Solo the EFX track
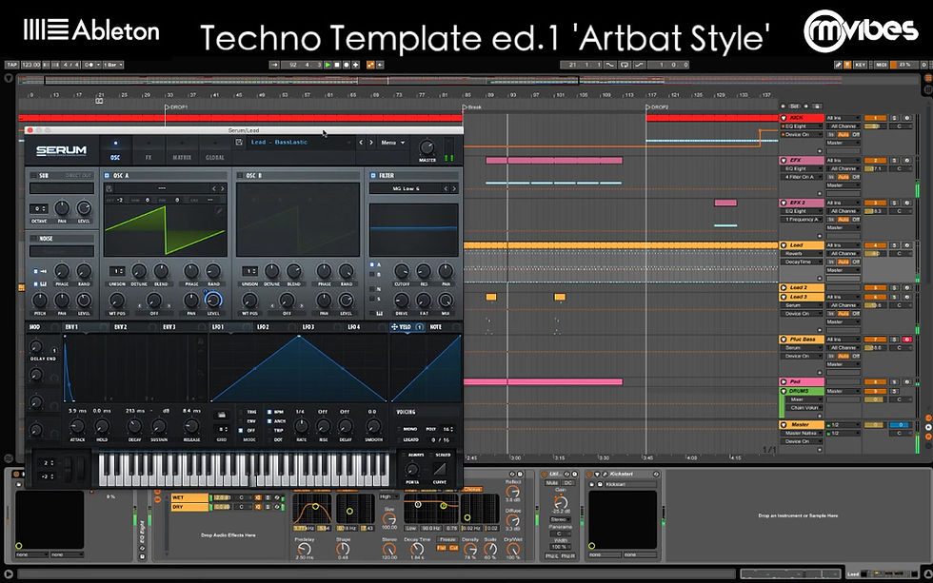The width and height of the screenshot is (933, 583). pos(894,160)
